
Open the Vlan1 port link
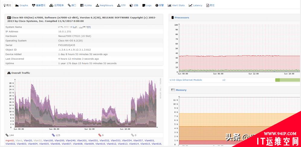click(x=19, y=140)
